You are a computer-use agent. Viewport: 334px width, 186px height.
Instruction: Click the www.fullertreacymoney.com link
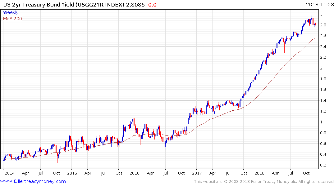coord(33,181)
